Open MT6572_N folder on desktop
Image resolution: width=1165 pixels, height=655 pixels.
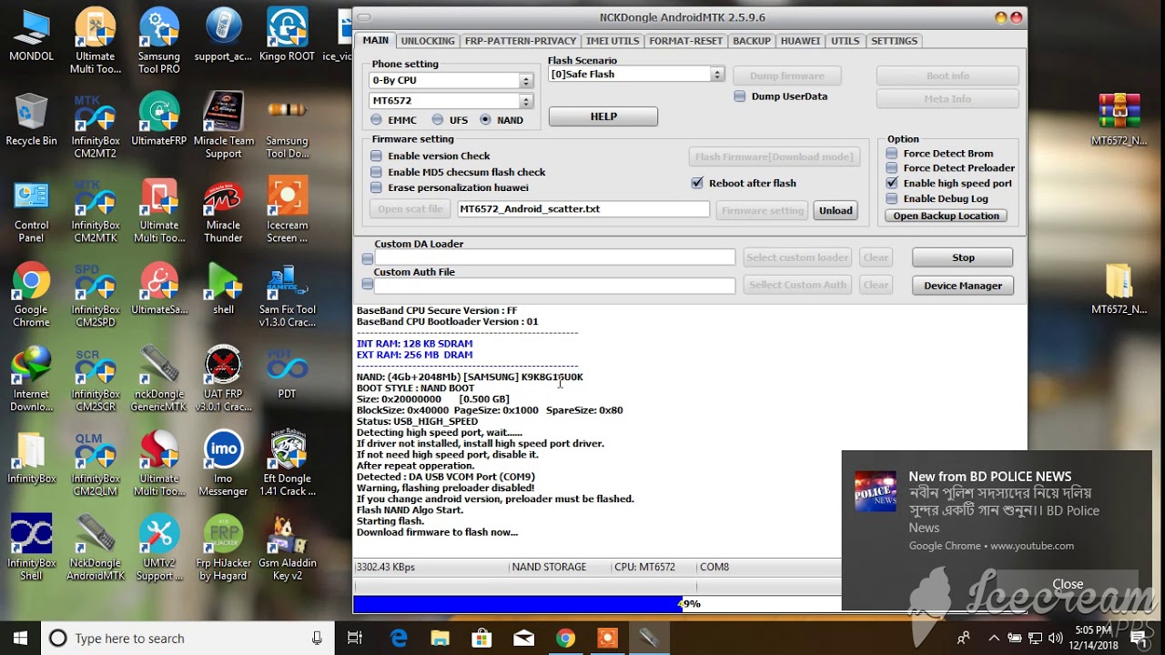click(1119, 289)
